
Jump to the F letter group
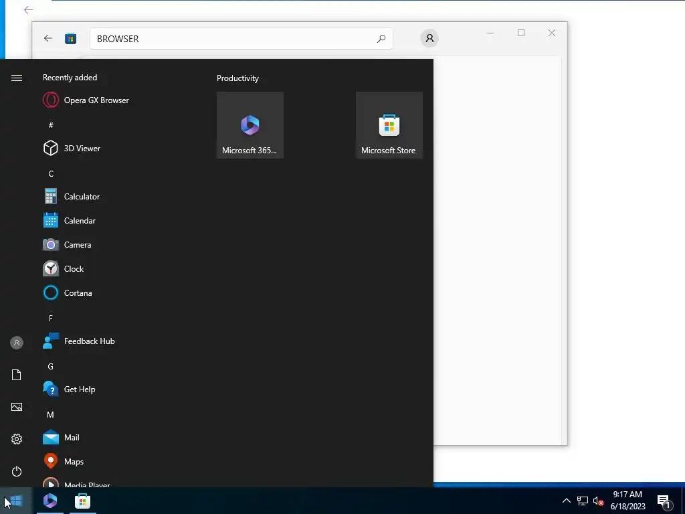51,318
